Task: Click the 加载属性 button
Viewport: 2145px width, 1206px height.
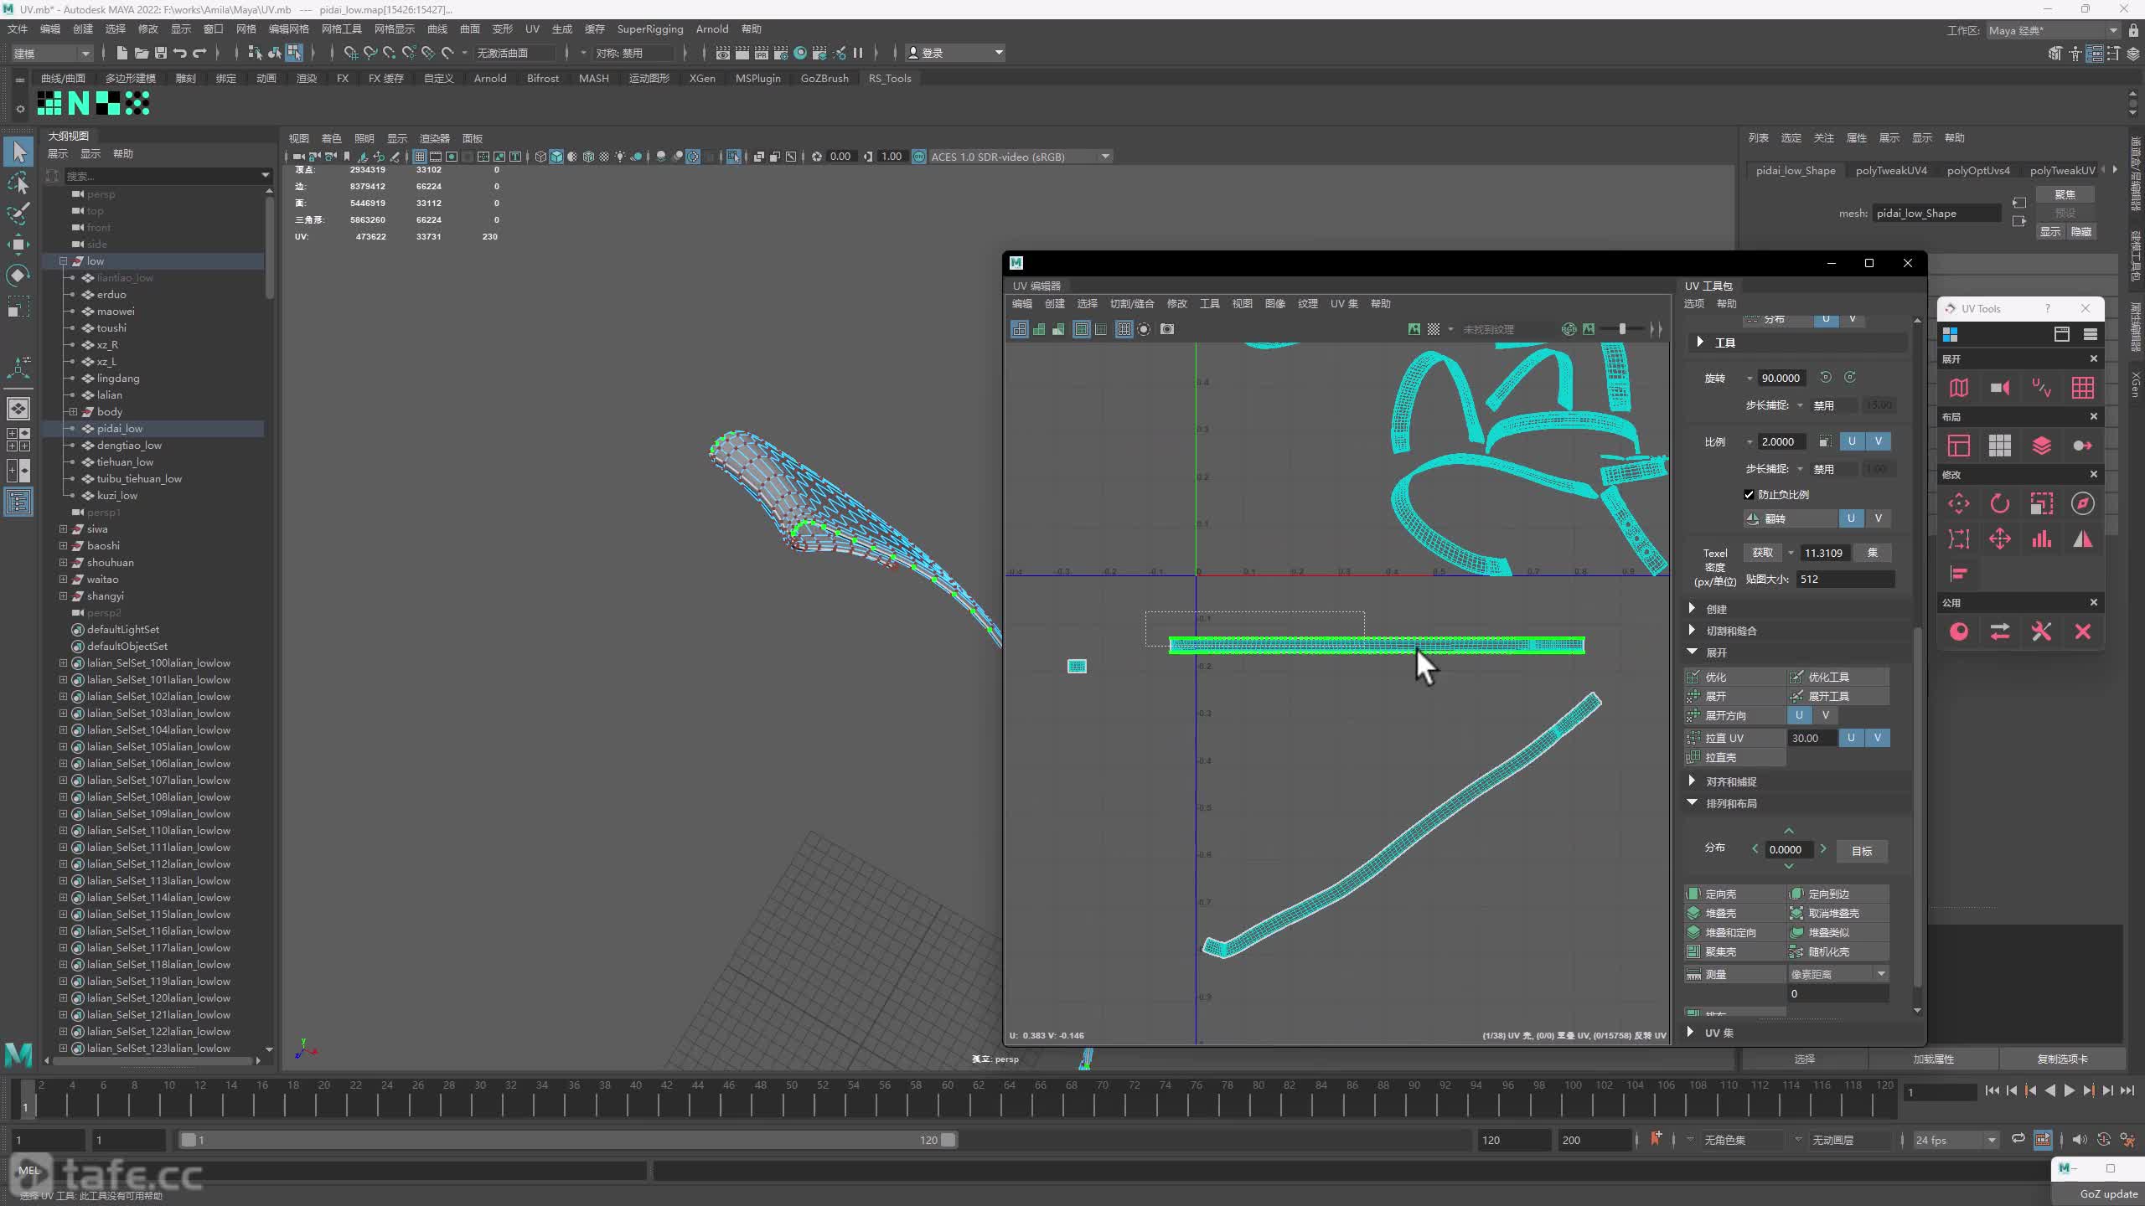Action: click(1933, 1059)
